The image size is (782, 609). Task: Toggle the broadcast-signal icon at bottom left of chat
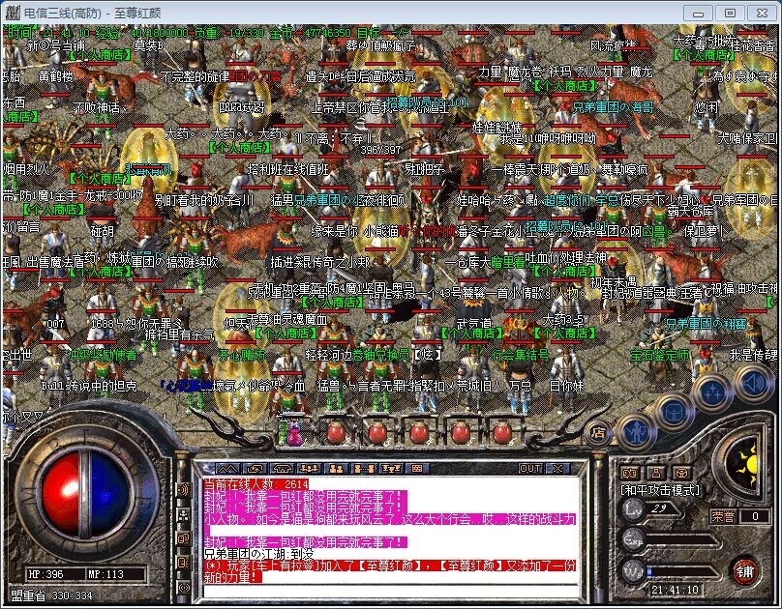coord(183,587)
